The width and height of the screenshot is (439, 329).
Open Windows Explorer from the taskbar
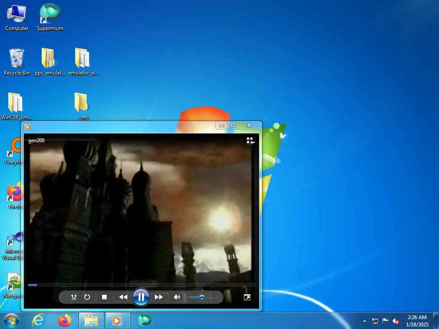click(91, 321)
